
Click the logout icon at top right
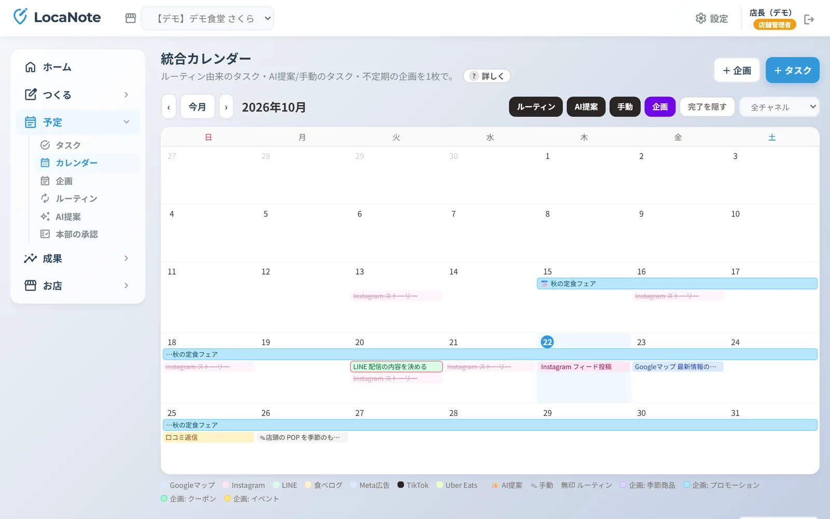[x=809, y=19]
